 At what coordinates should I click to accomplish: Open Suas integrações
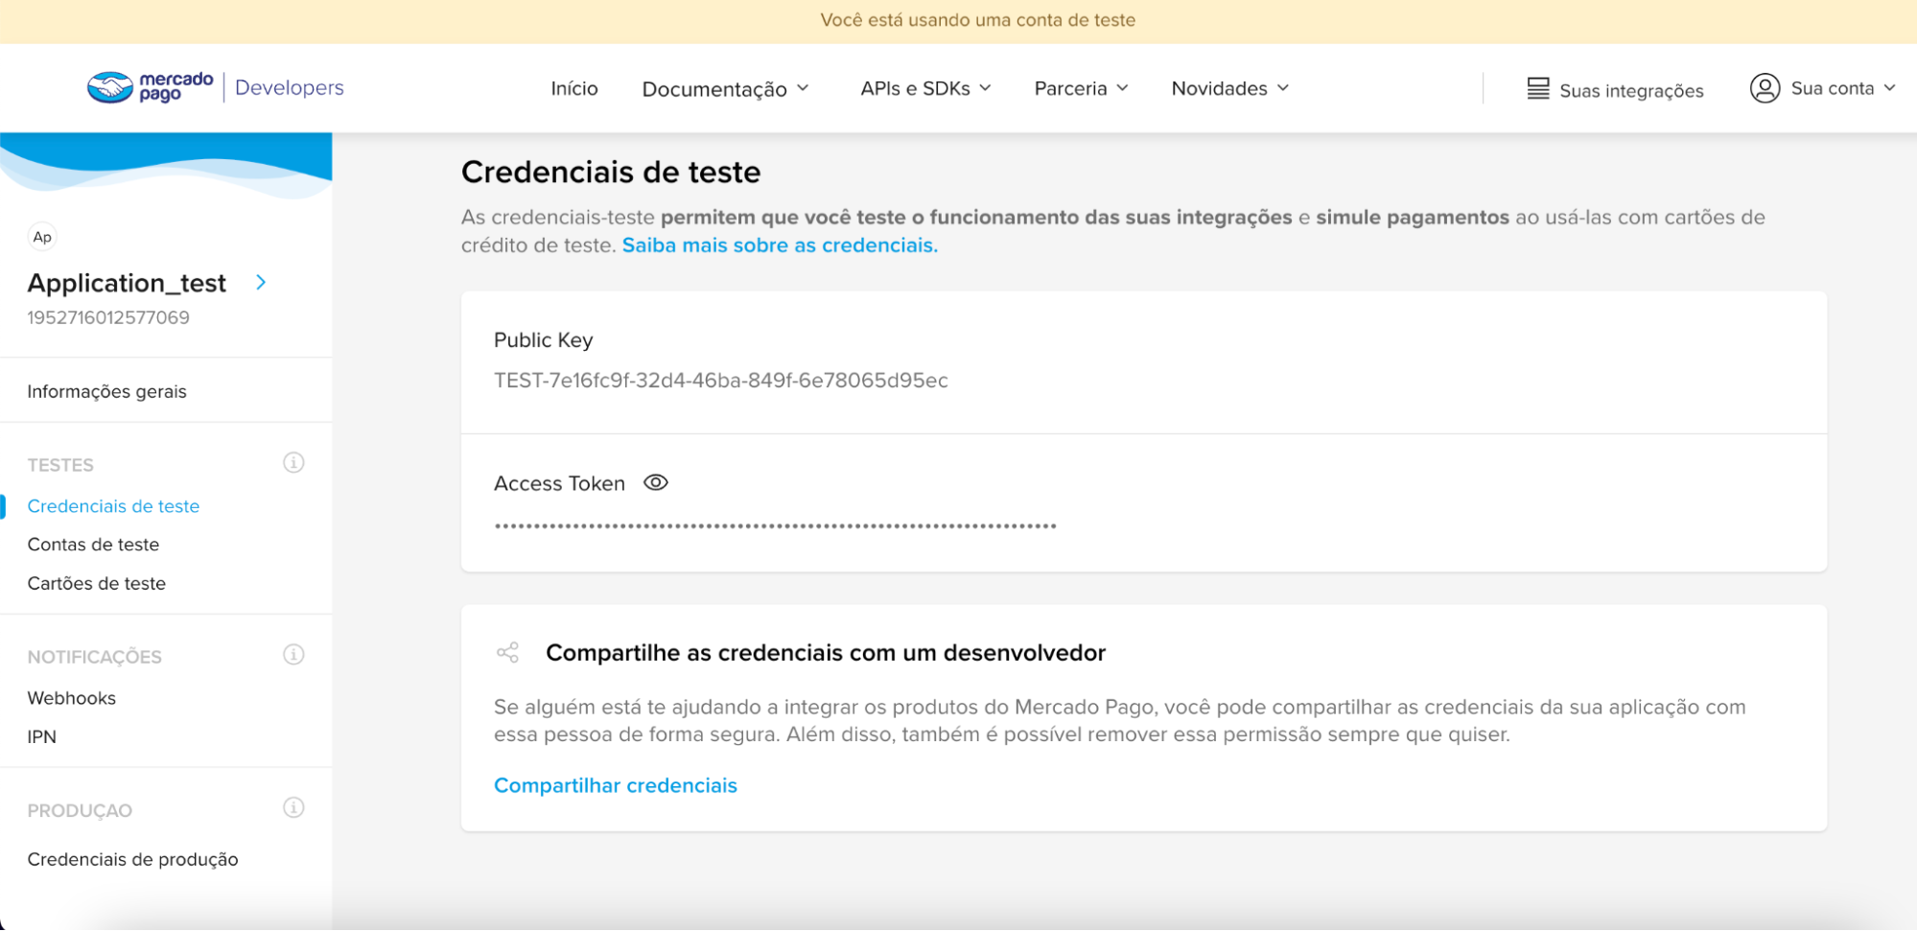tap(1631, 90)
